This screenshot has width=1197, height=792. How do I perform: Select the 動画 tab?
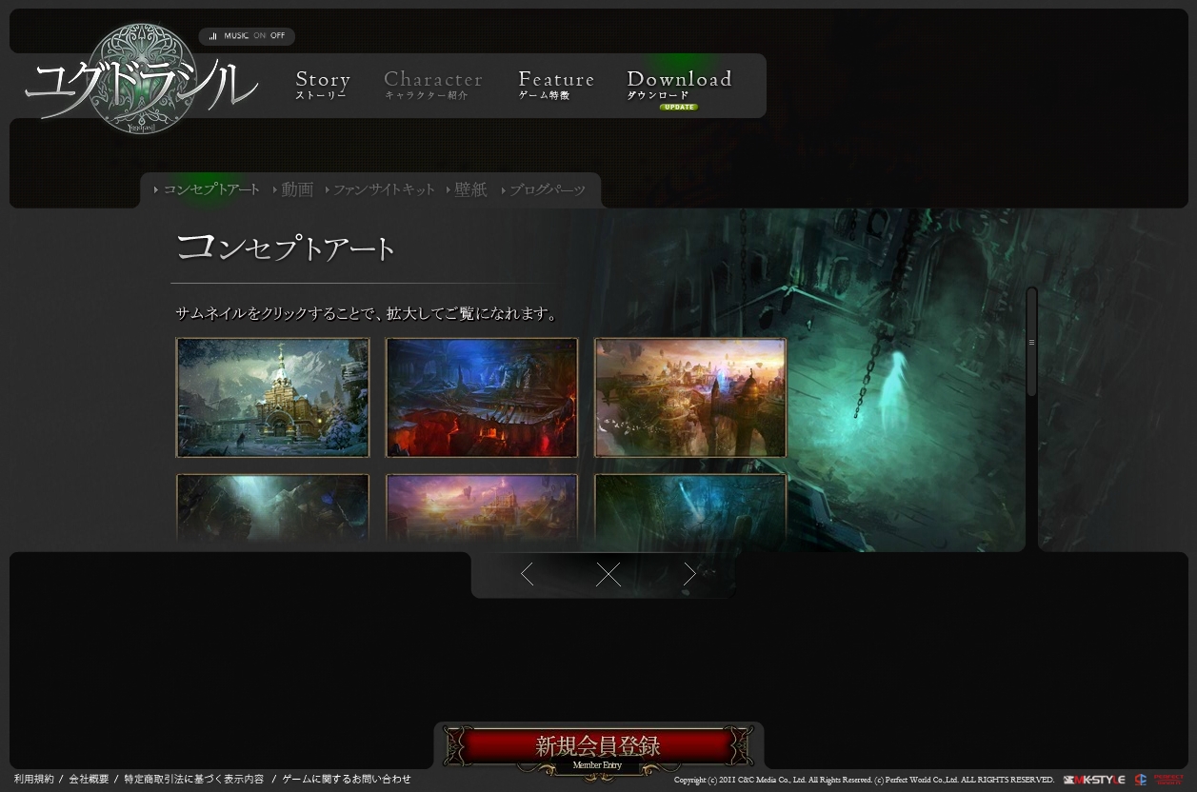coord(293,189)
